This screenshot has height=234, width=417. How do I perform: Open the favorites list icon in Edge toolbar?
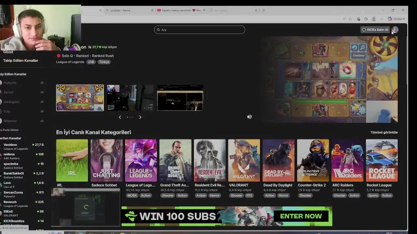[366, 19]
